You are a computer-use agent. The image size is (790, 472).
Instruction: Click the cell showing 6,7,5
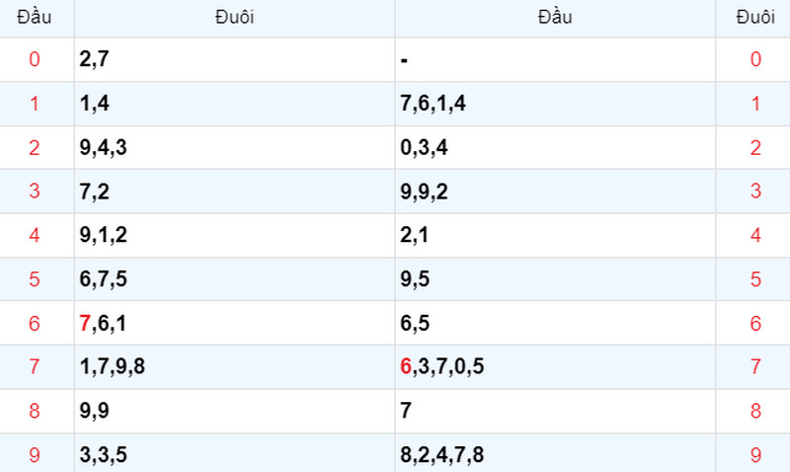click(234, 279)
